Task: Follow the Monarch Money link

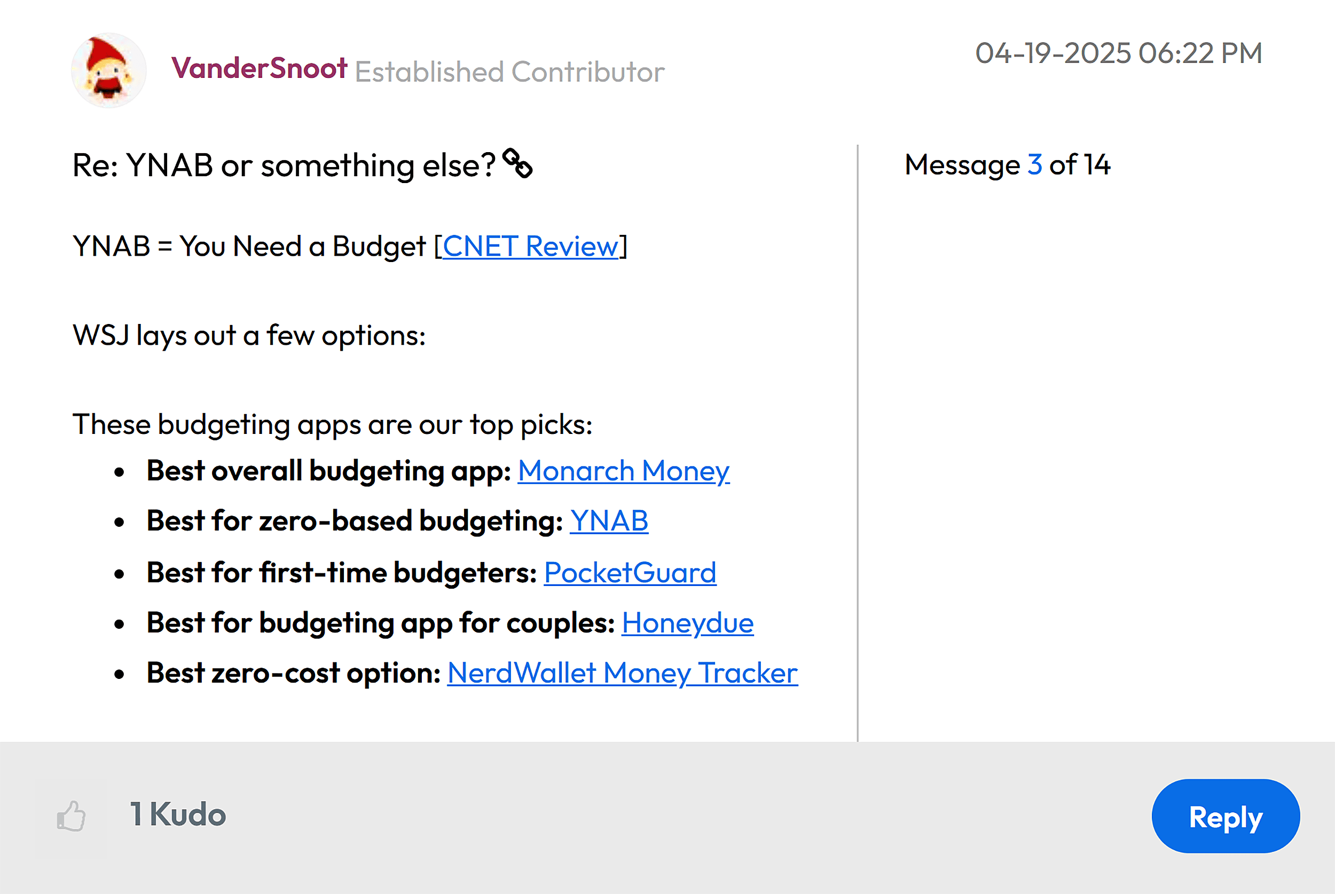Action: (x=623, y=471)
